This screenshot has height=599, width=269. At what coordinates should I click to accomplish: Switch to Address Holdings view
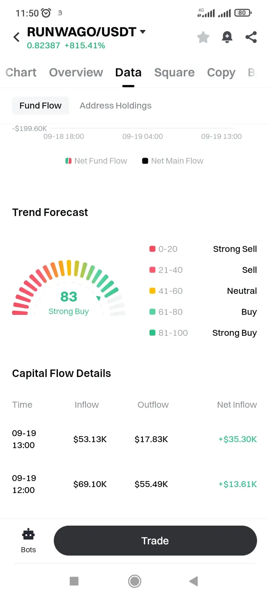point(115,106)
